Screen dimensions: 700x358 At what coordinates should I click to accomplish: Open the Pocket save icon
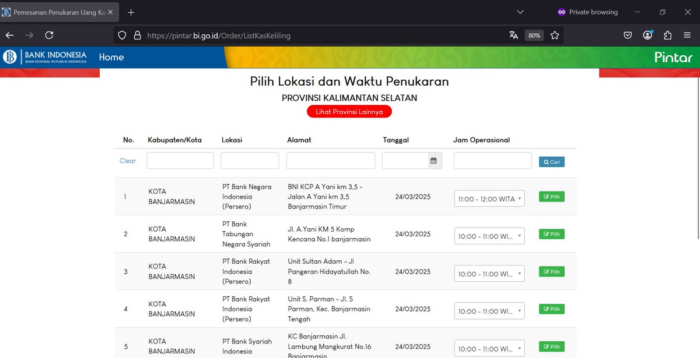point(628,36)
